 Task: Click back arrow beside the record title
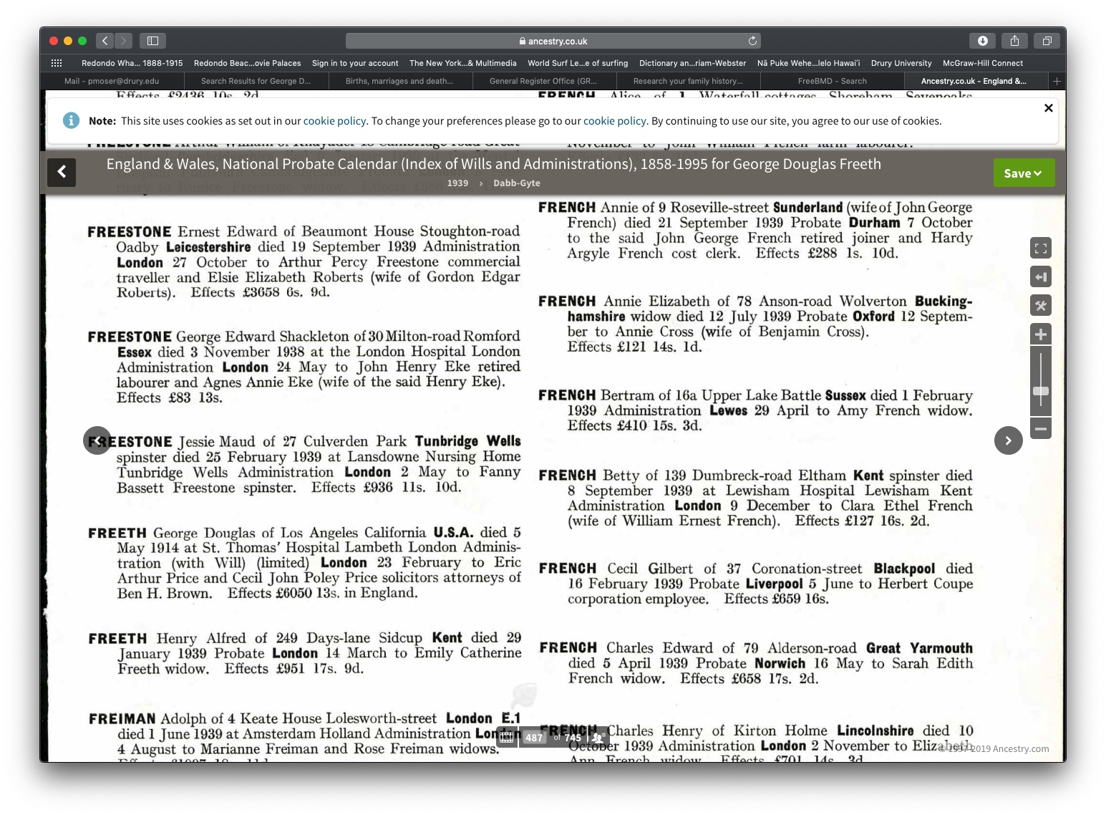(62, 172)
